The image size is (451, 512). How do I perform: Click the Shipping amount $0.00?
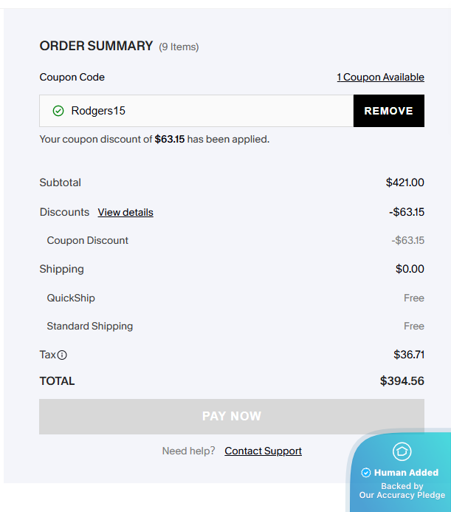(410, 270)
